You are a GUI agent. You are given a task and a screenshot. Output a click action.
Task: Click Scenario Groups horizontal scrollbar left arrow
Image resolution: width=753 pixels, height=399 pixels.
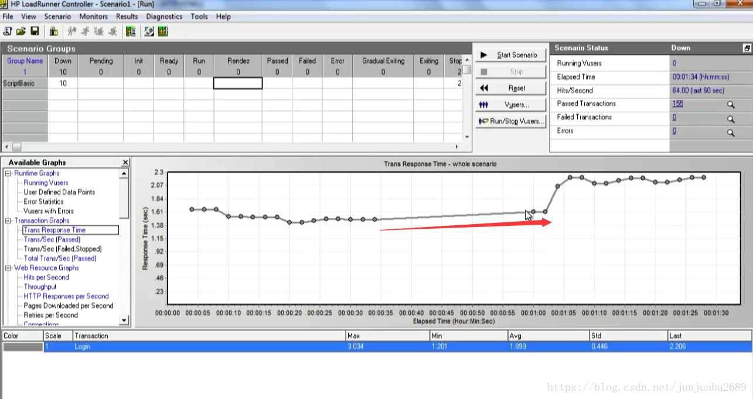6,146
